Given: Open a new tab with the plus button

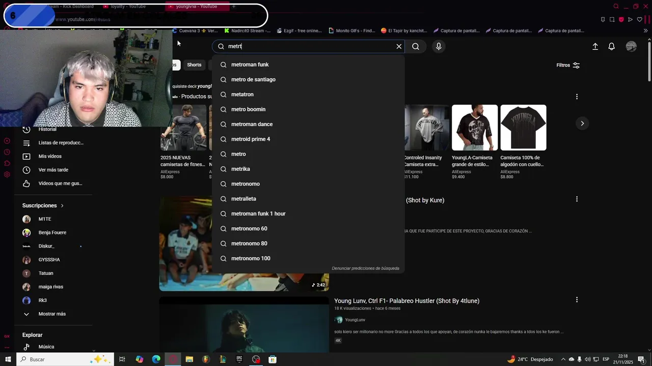Looking at the screenshot, I should 234,7.
